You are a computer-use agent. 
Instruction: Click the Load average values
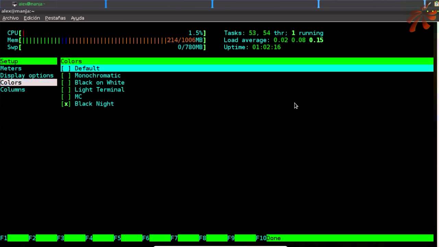click(298, 40)
